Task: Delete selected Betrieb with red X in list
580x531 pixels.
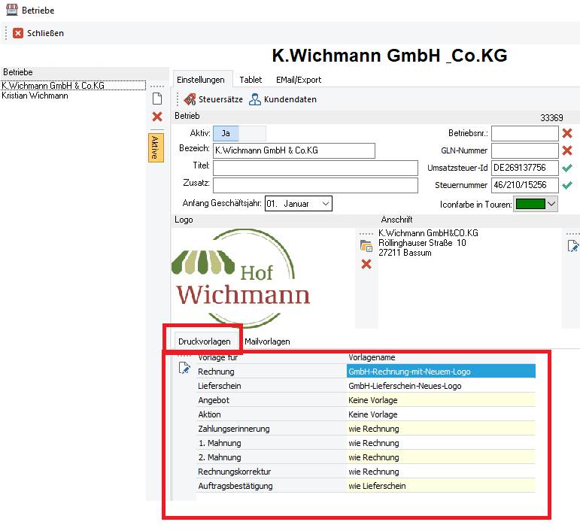Action: 157,117
